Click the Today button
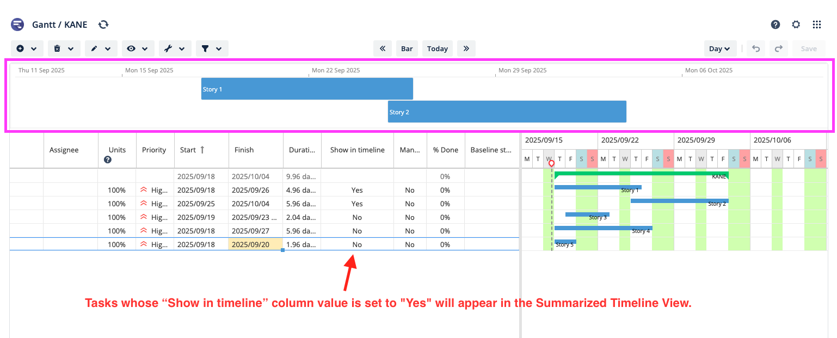Viewport: 837px width, 338px height. click(437, 48)
